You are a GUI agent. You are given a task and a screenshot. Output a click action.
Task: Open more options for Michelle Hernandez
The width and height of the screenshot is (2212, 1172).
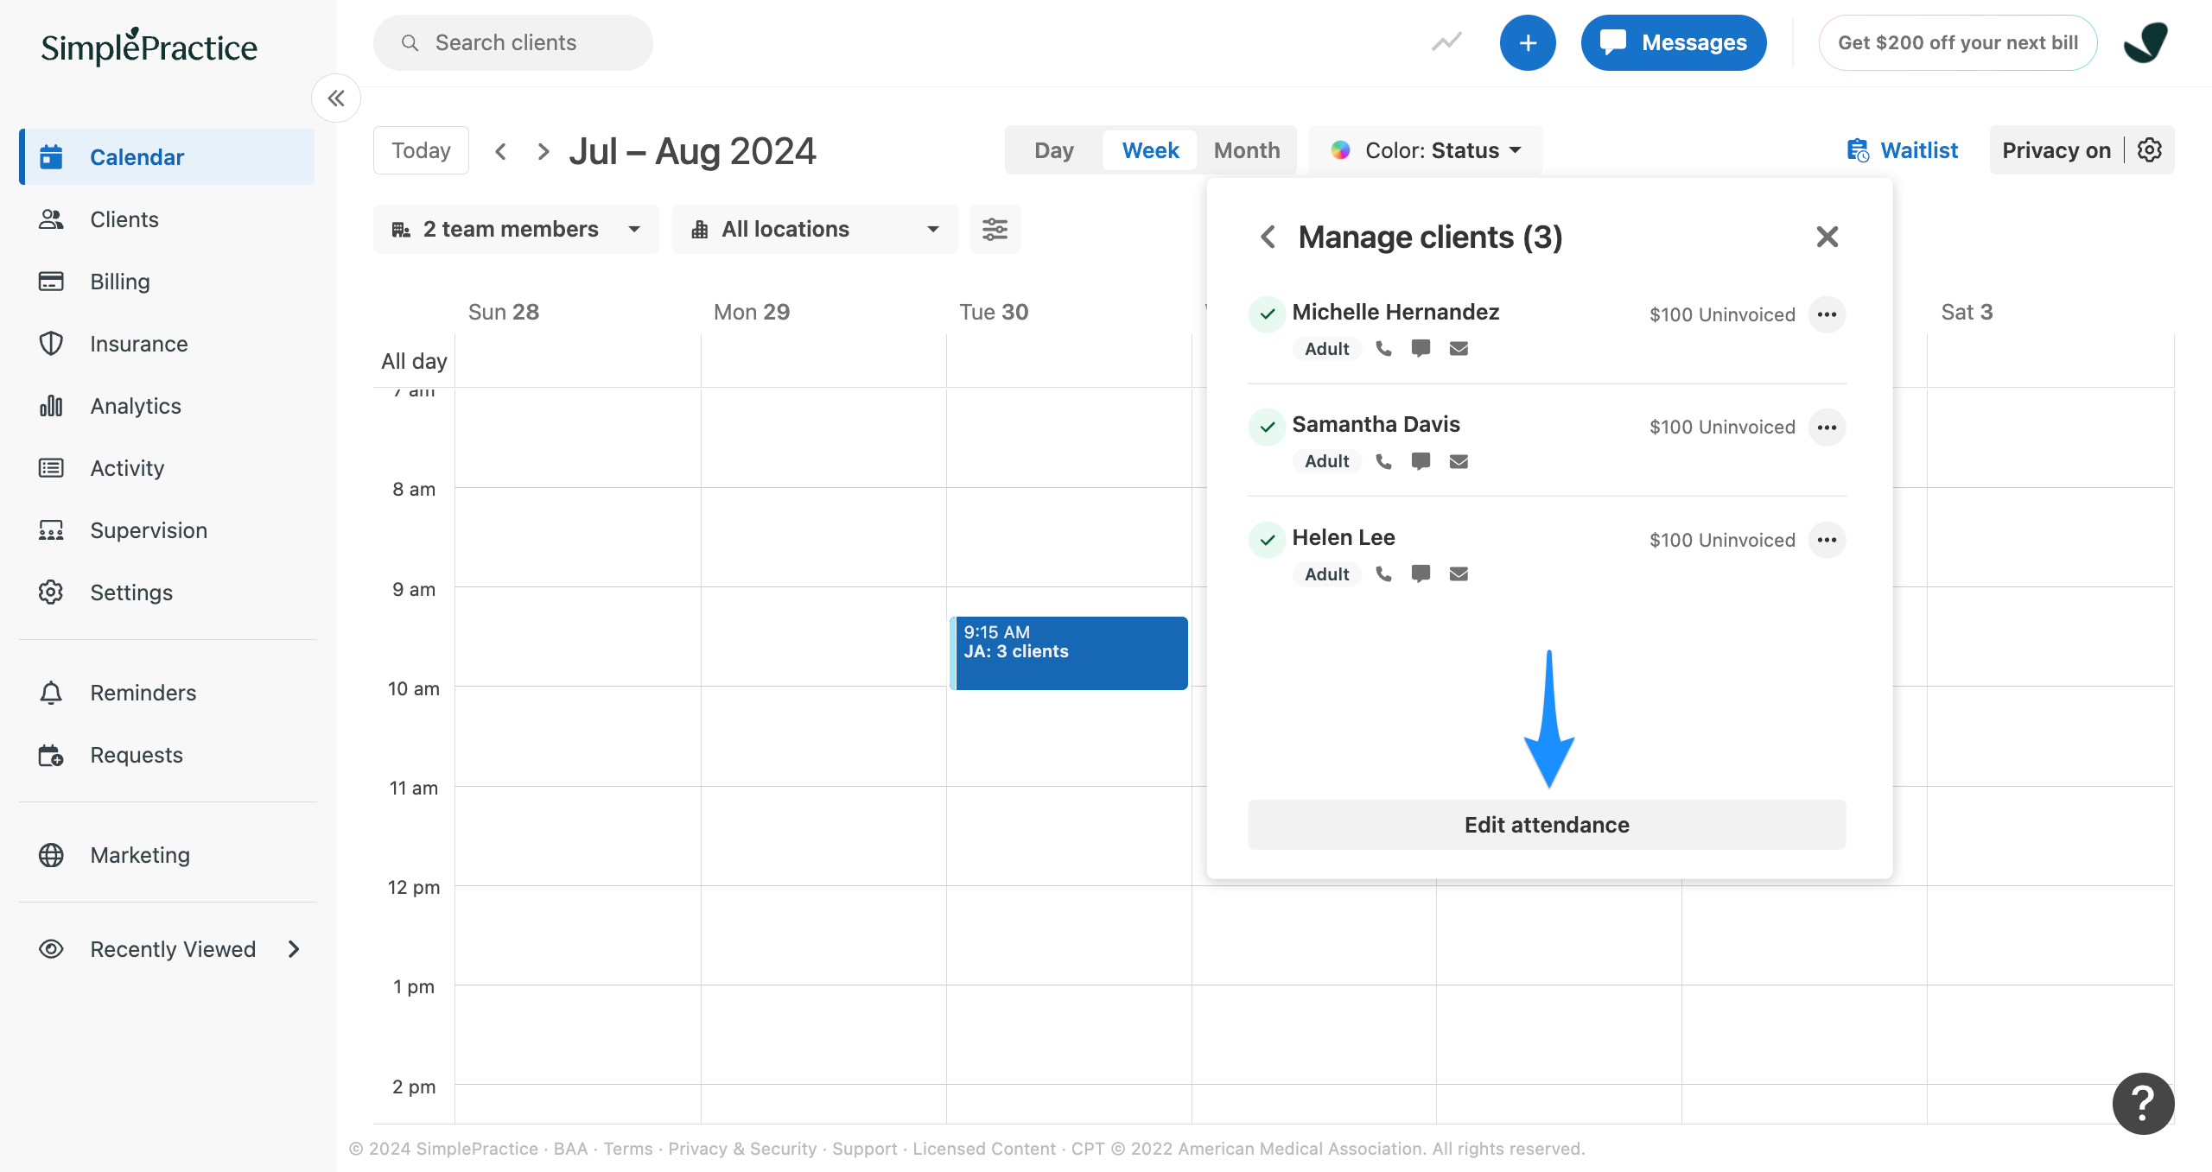1827,314
